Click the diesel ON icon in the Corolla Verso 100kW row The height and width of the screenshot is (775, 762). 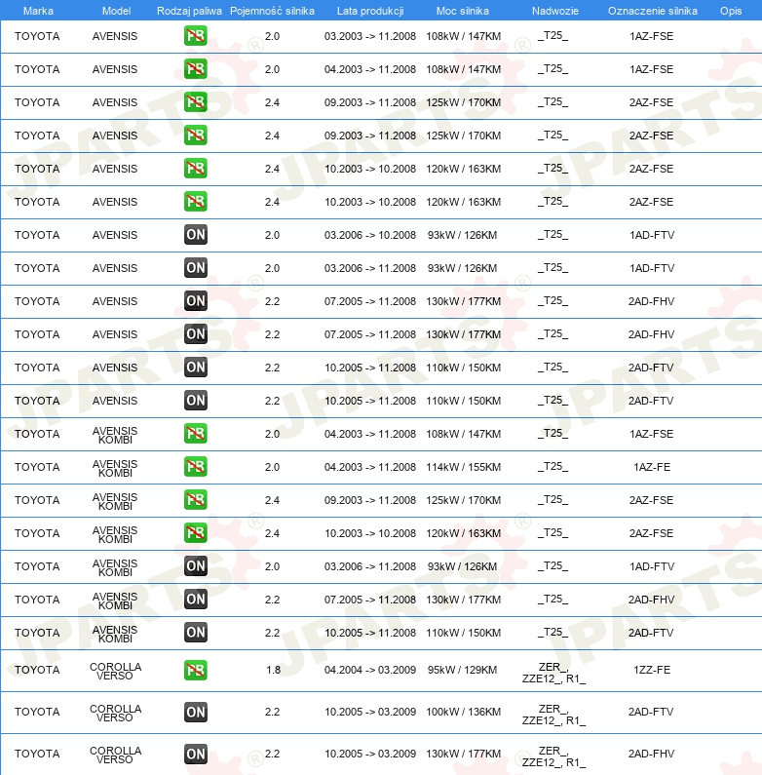[x=195, y=712]
